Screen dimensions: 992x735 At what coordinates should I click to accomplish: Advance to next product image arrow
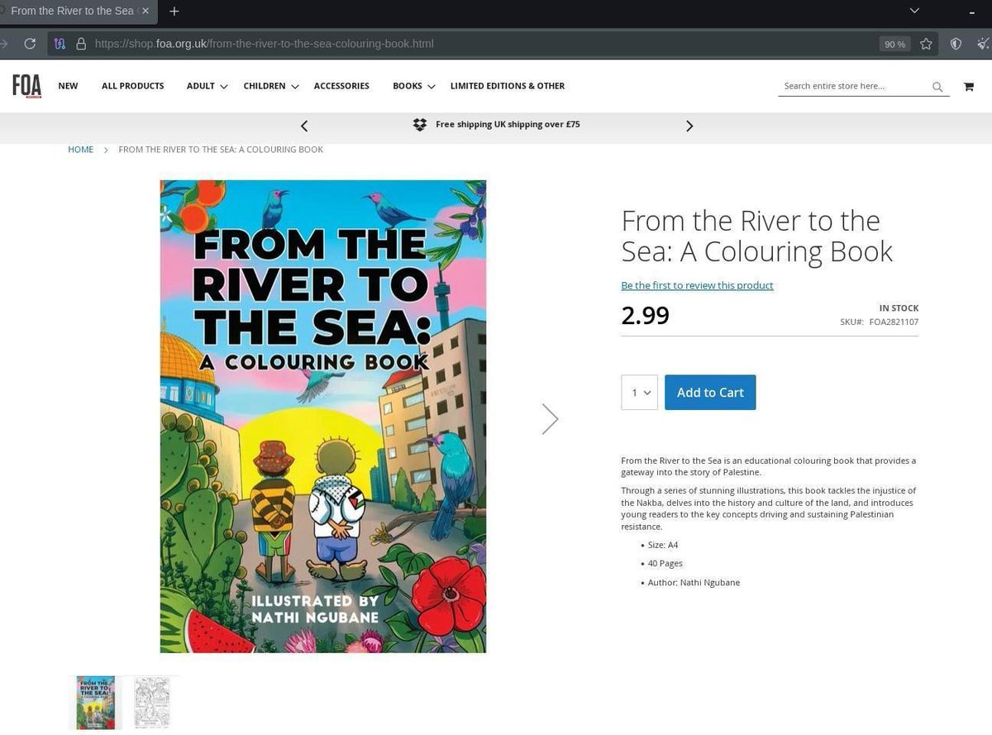pyautogui.click(x=550, y=419)
